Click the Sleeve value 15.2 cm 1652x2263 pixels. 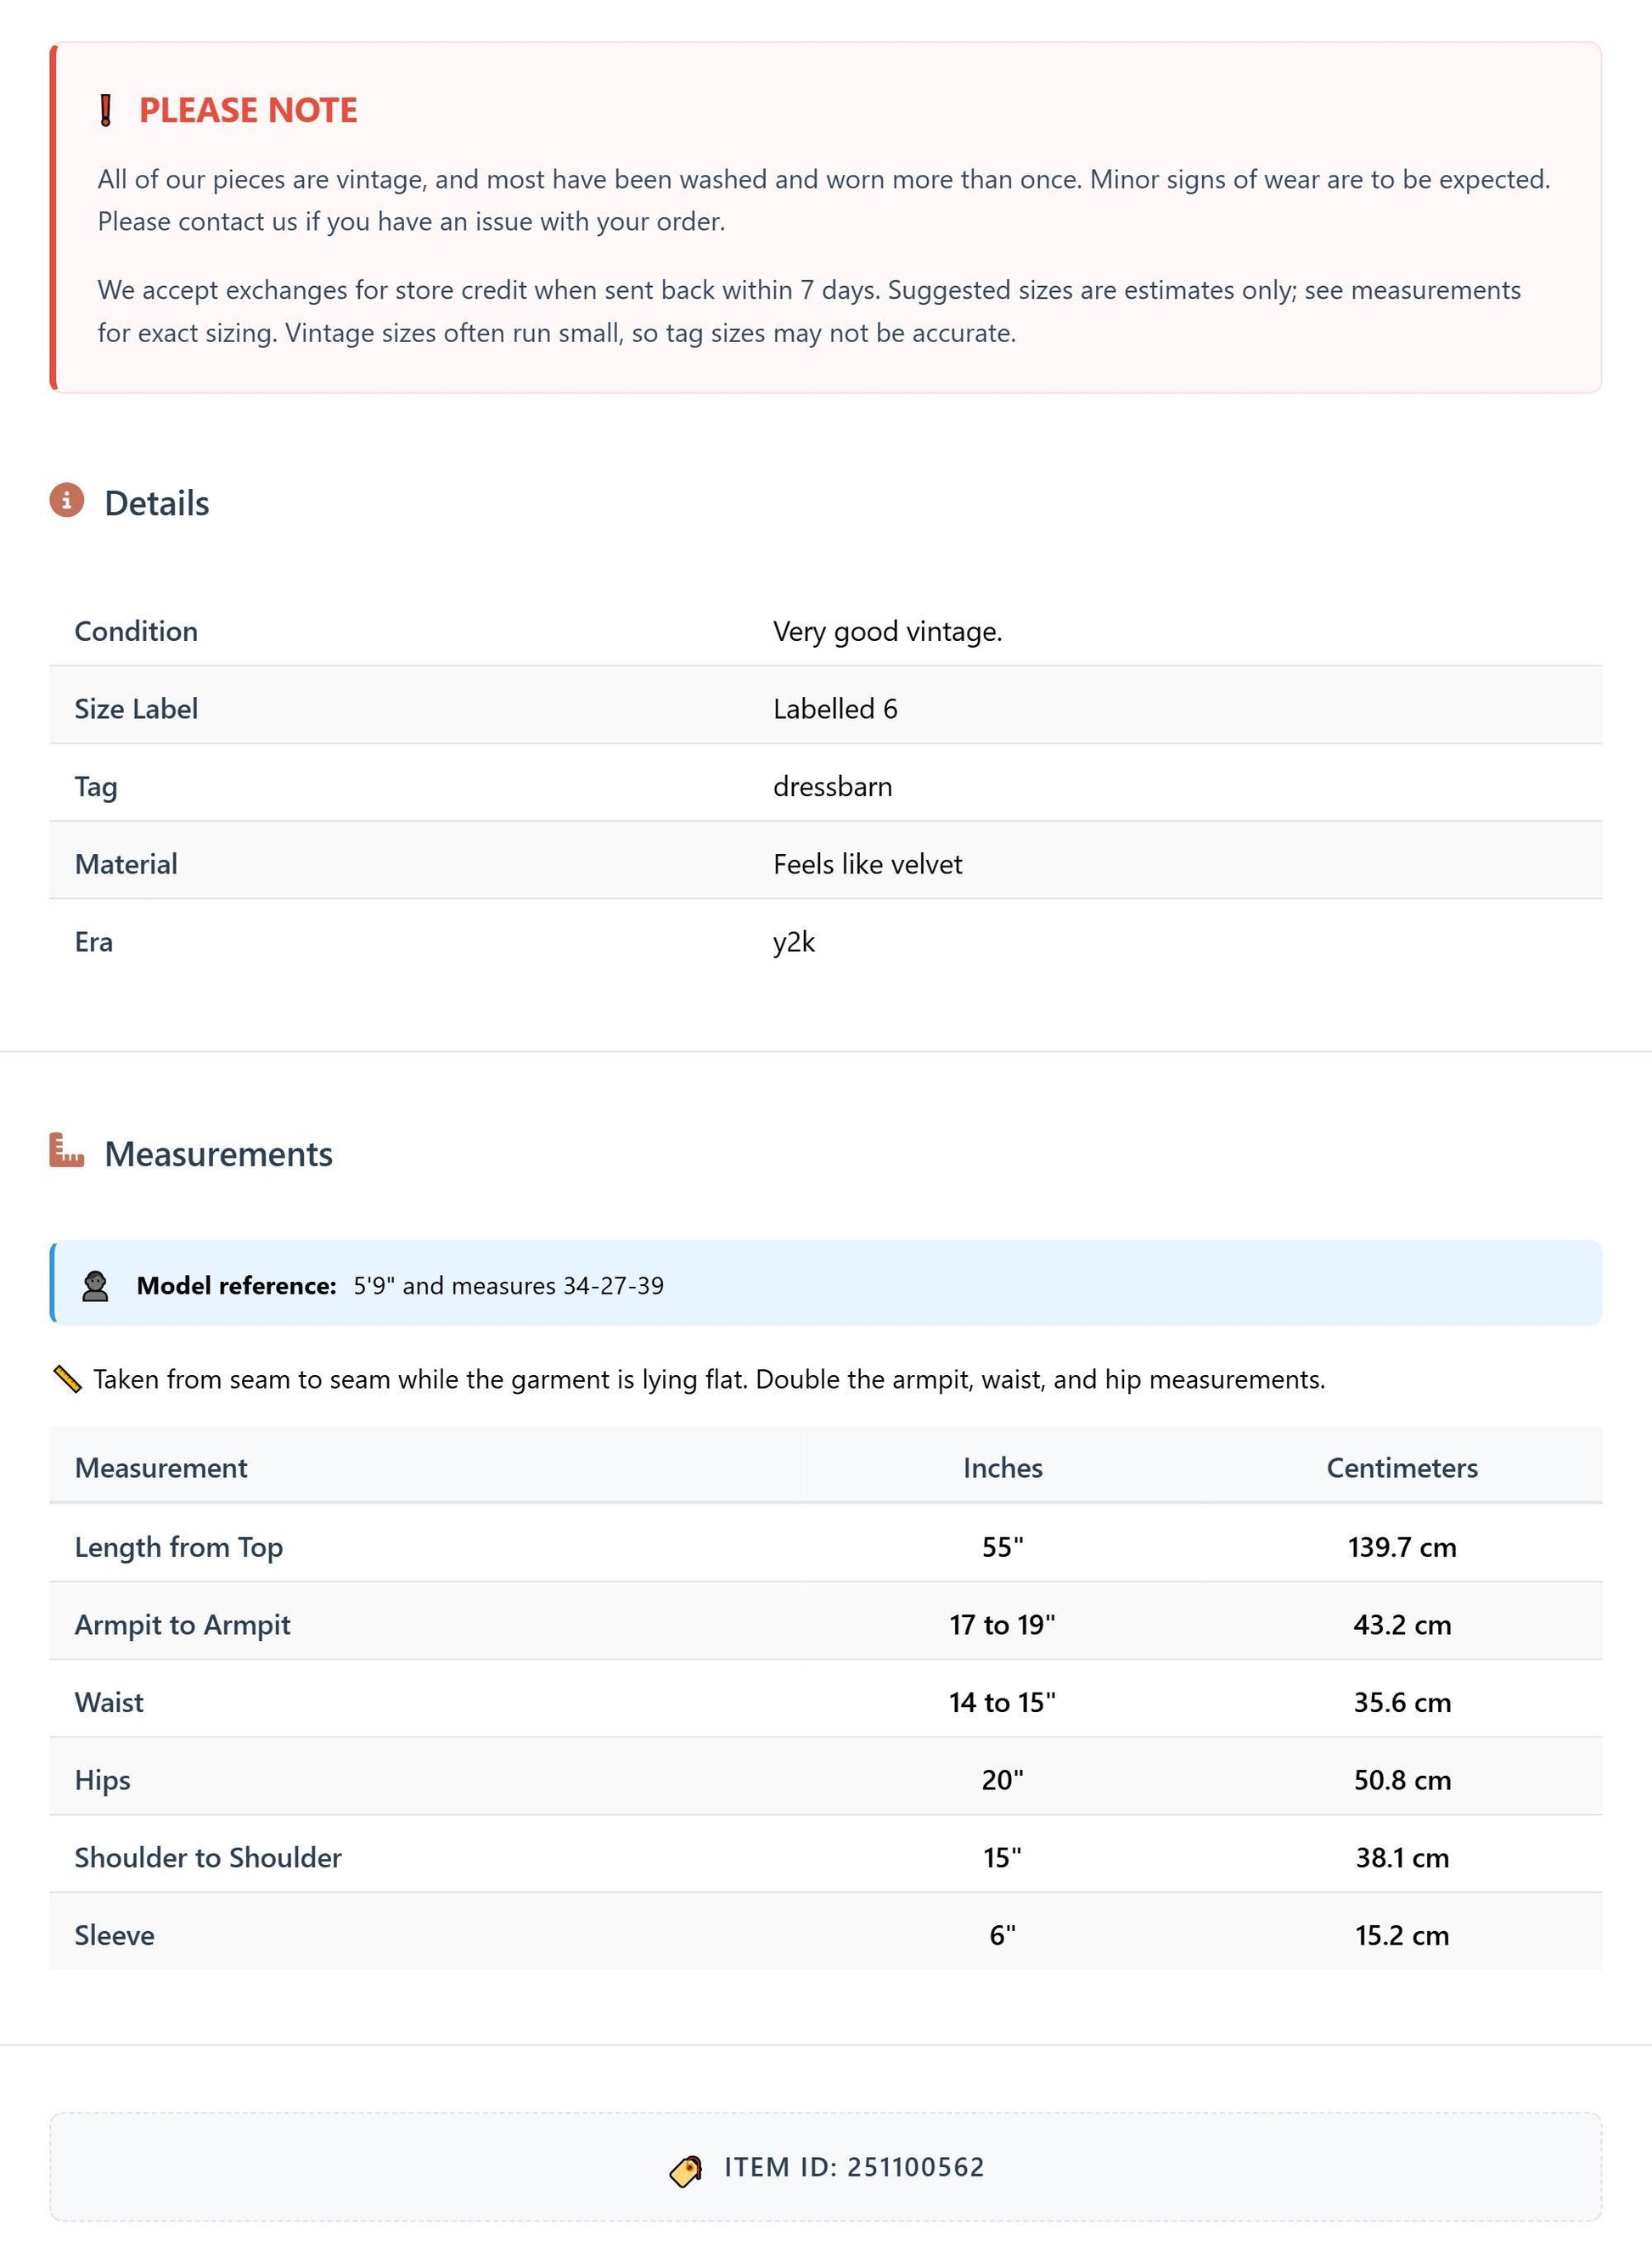point(1402,1935)
